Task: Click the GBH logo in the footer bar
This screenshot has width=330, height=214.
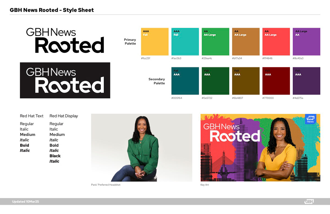Action: pos(309,202)
